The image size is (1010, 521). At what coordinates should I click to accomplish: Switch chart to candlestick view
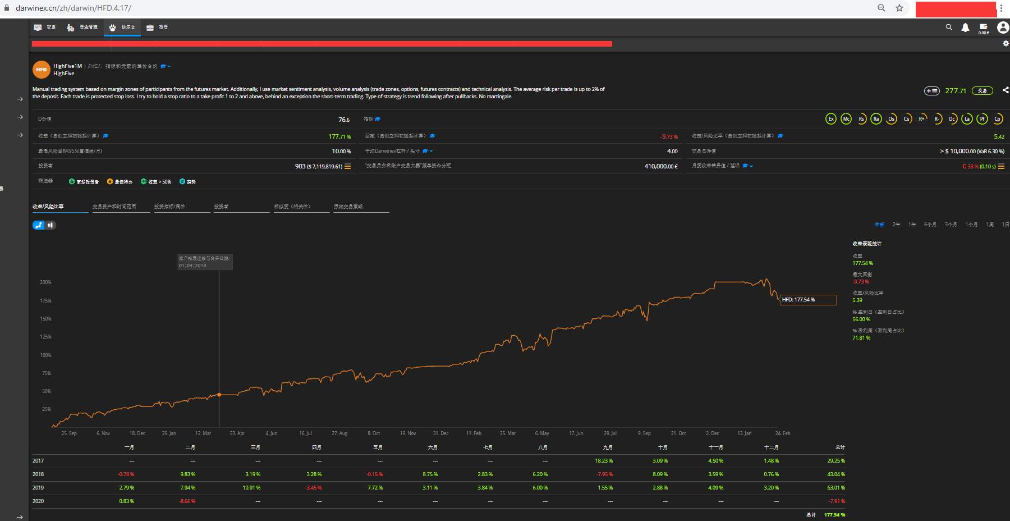point(50,225)
